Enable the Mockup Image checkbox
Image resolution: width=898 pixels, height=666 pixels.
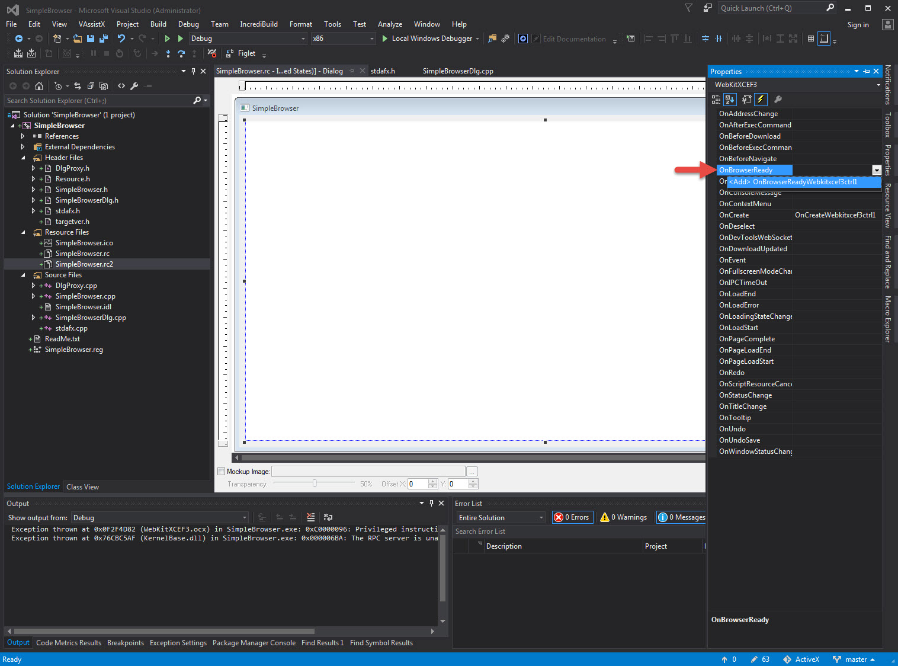(222, 472)
